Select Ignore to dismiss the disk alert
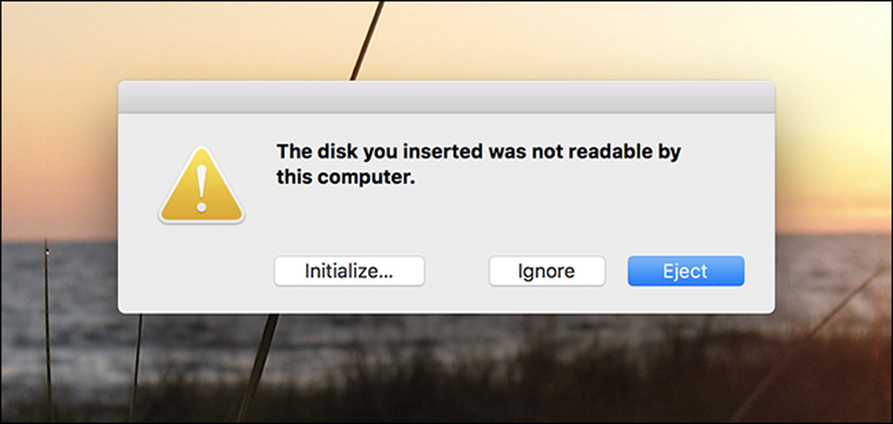Screen dimensions: 893x424 (547, 270)
